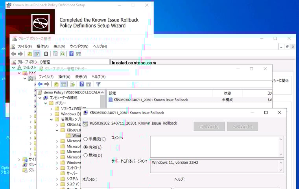The width and height of the screenshot is (299, 189).
Task: Select サーバー folder in editor tree
Action: pos(72,173)
